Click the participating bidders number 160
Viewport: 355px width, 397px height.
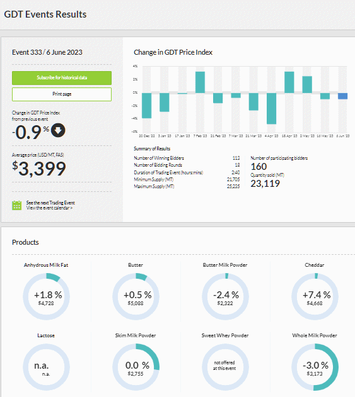pos(259,167)
